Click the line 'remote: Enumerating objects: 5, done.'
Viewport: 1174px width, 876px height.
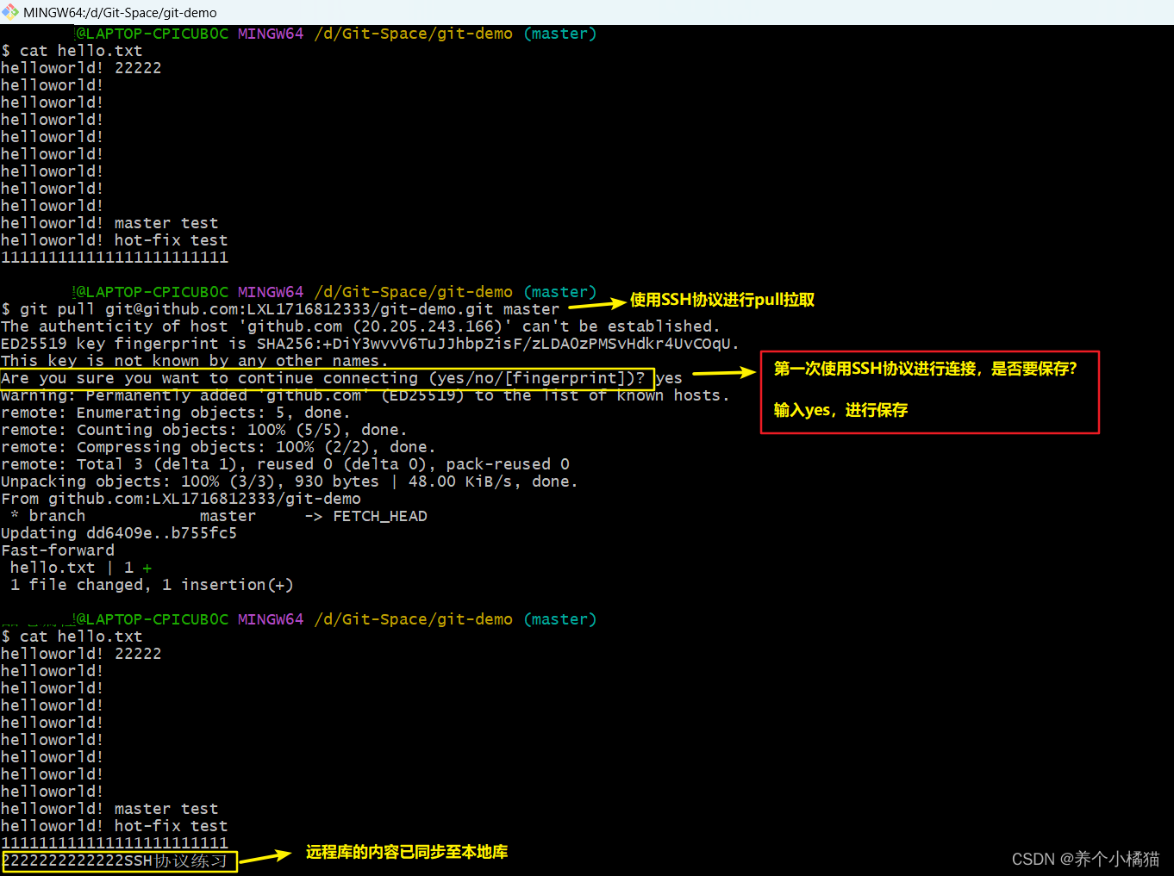pos(176,413)
